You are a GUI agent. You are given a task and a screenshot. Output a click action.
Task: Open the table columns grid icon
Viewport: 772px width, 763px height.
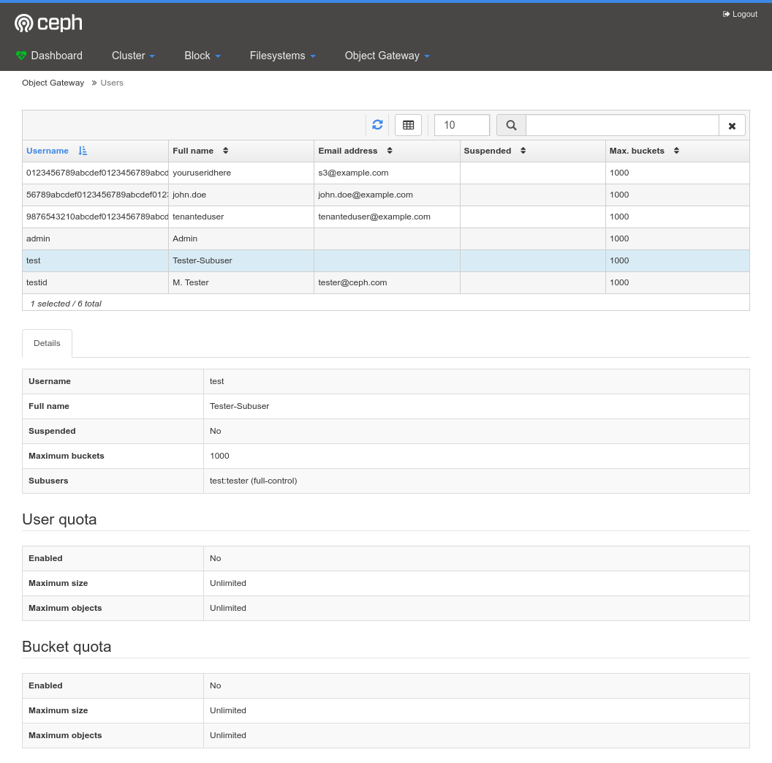[x=408, y=124]
